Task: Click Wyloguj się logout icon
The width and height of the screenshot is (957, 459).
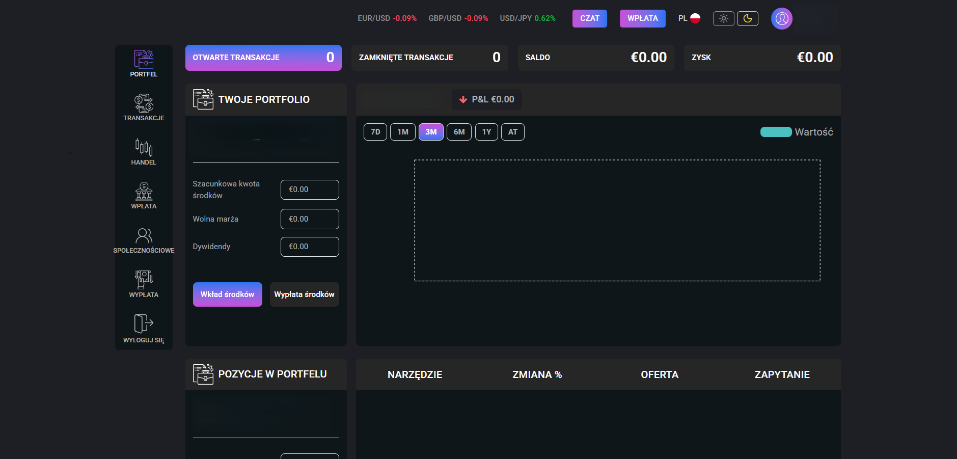Action: tap(144, 323)
